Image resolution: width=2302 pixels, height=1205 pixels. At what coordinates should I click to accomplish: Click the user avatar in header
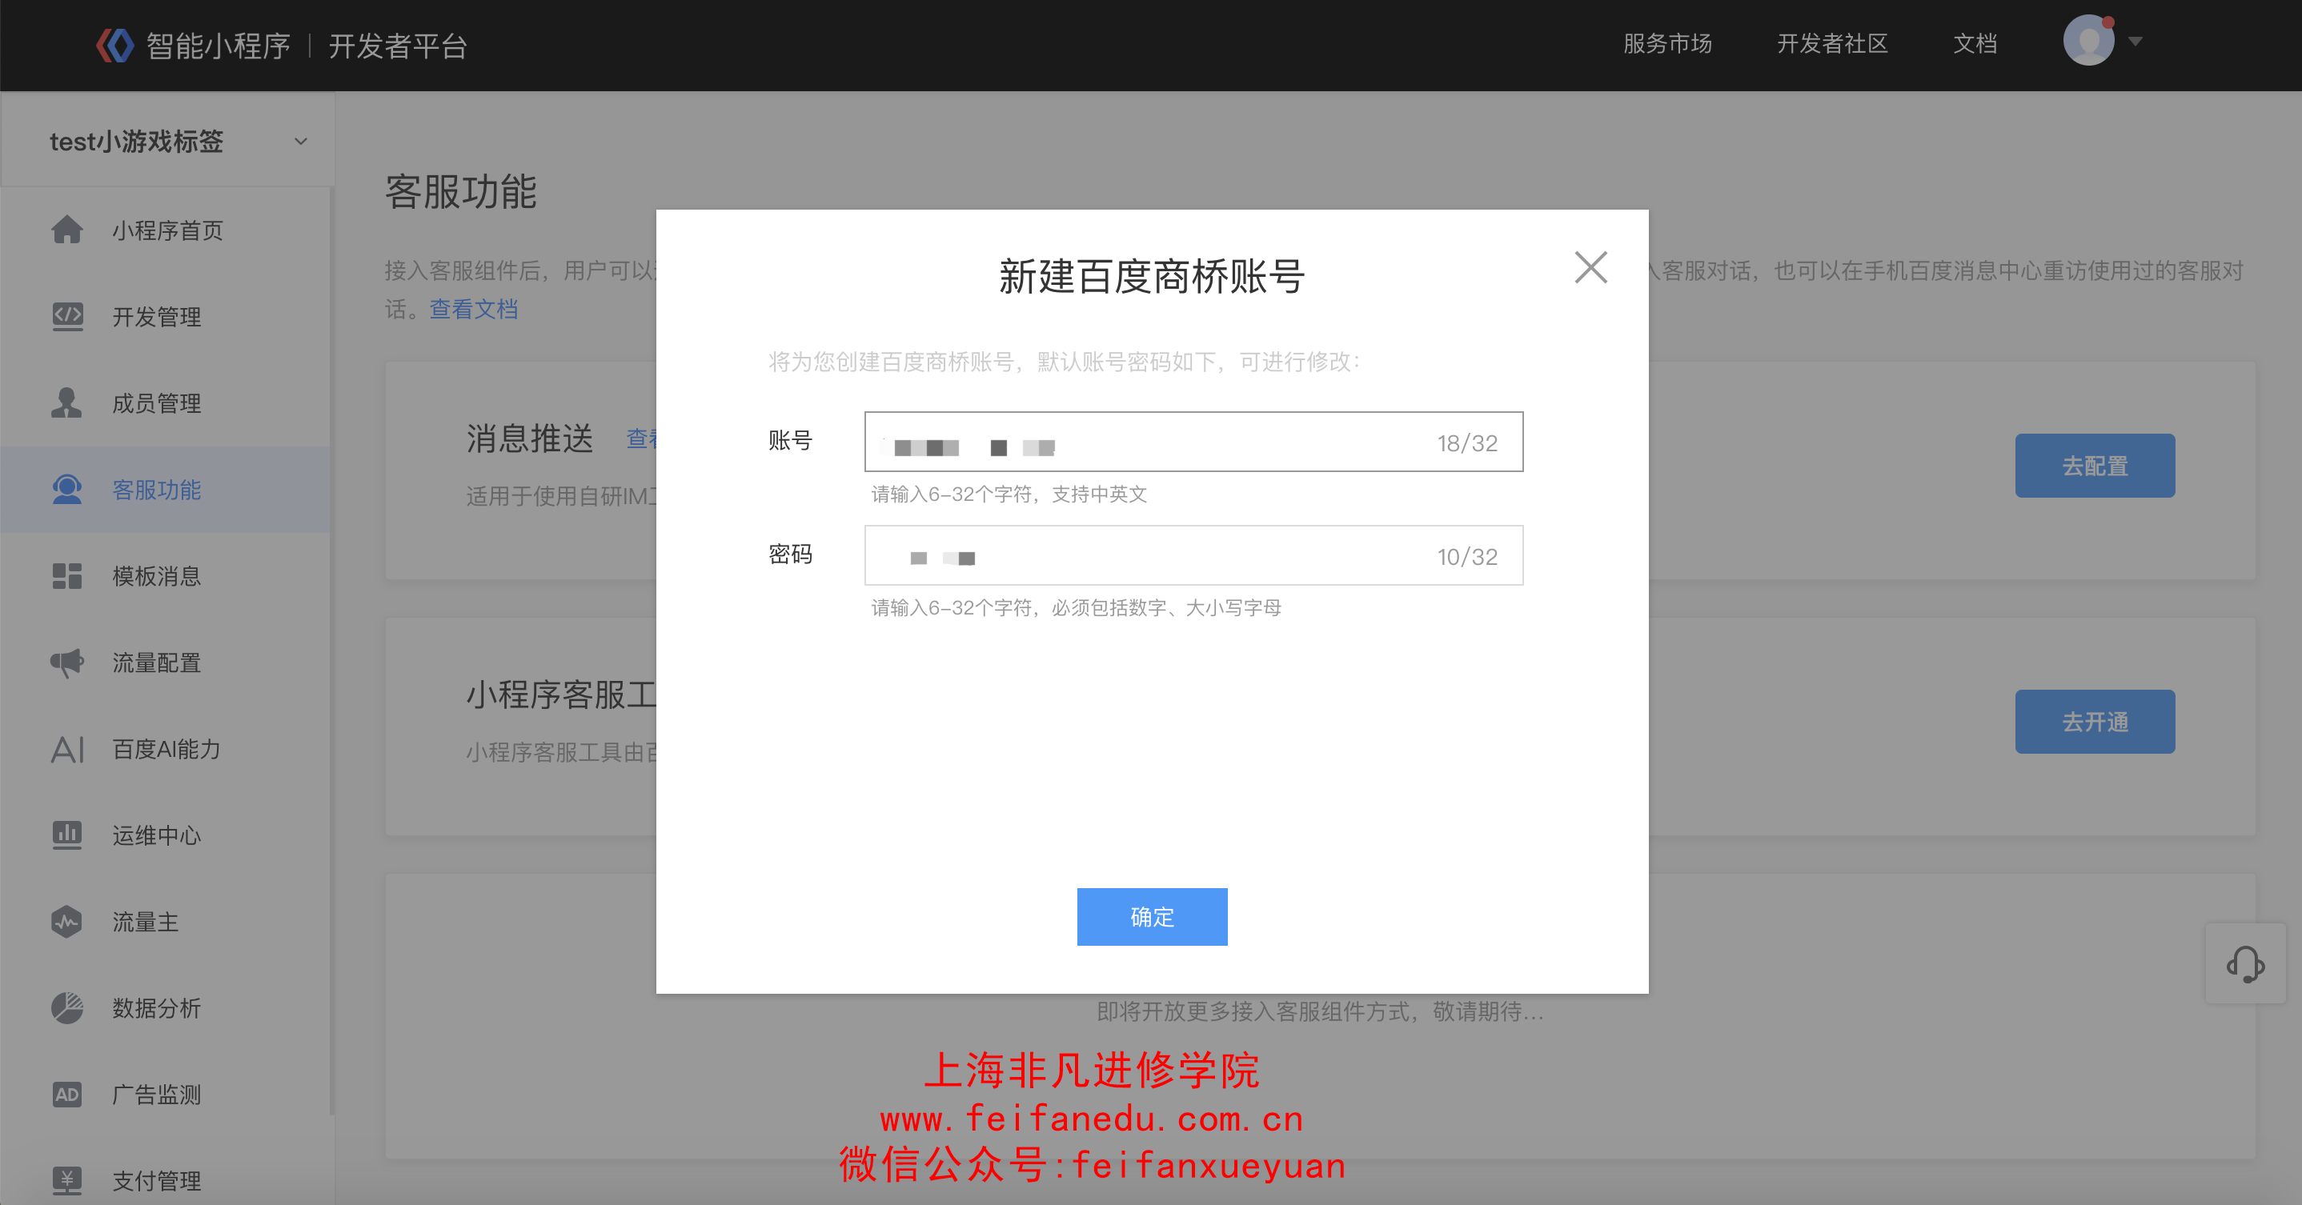2087,41
